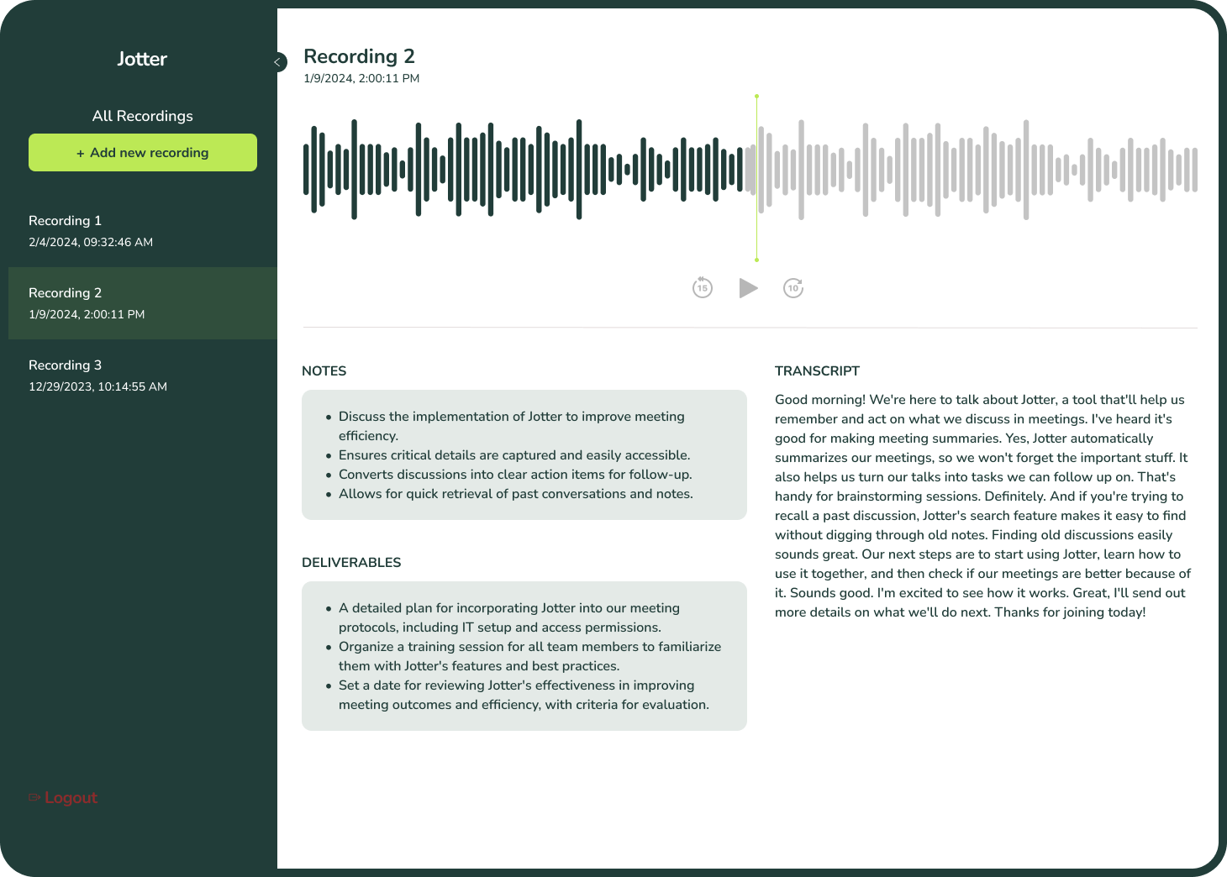Click the green playhead marker on waveform
Viewport: 1227px width, 877px height.
tap(756, 178)
